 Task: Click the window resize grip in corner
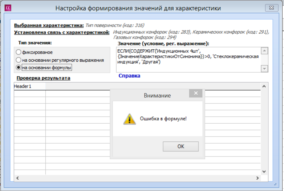pos(275,184)
